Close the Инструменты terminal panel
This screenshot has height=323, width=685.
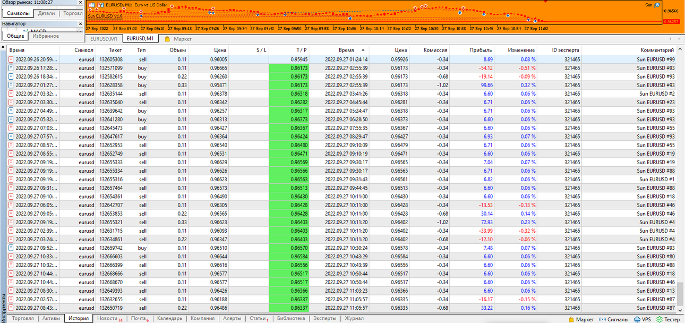[x=3, y=47]
